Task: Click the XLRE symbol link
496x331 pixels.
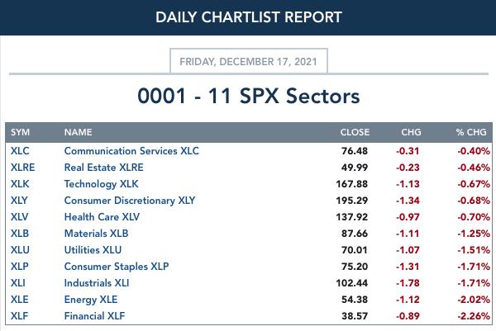Action: pos(23,168)
